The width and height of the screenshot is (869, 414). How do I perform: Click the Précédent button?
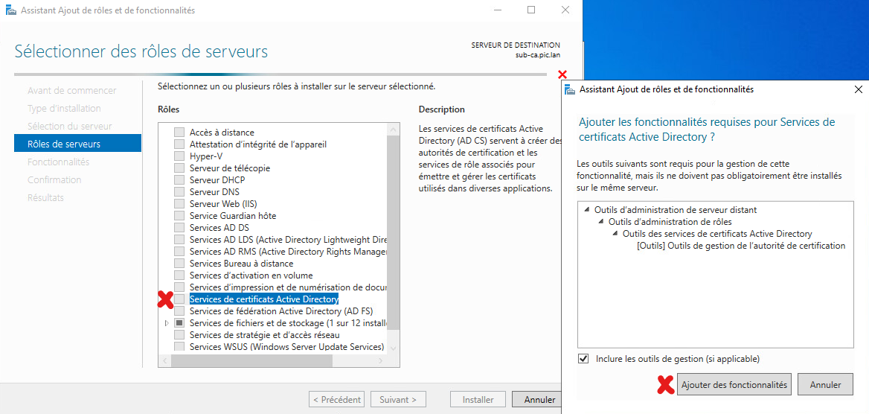pyautogui.click(x=337, y=400)
